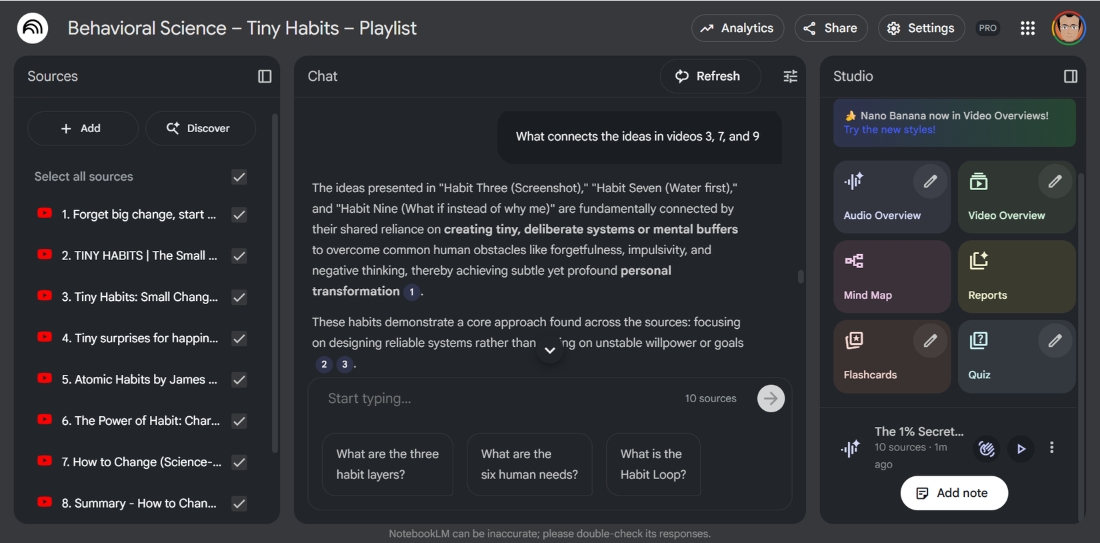1100x543 pixels.
Task: Open the Reports tile
Action: tap(1016, 277)
